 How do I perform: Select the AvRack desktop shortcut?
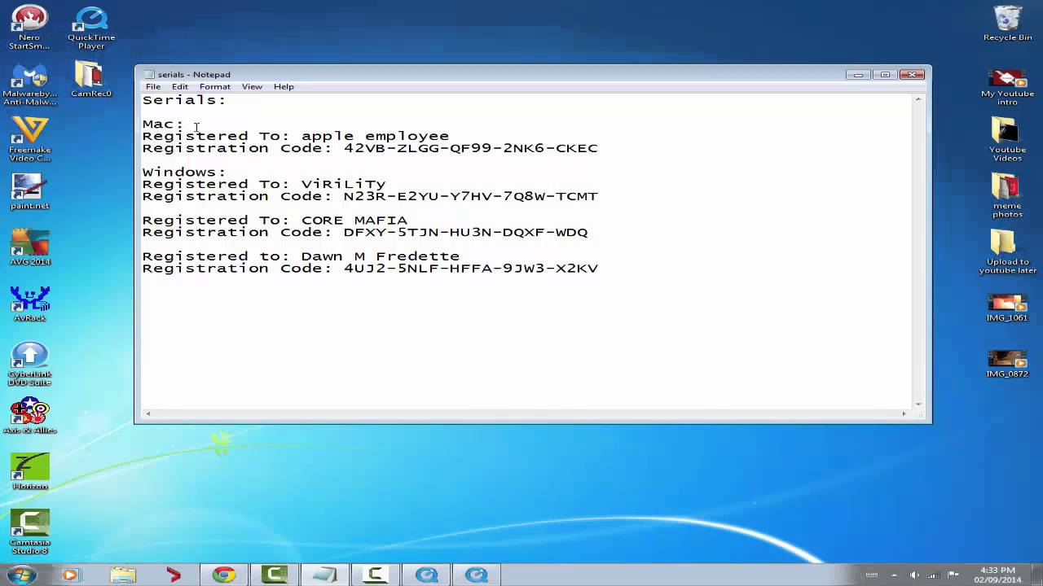tap(29, 304)
